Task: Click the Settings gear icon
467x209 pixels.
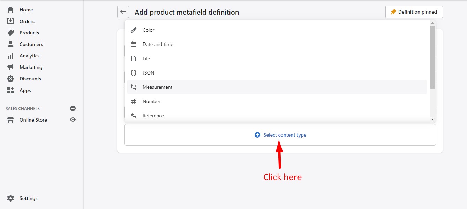Action: (10, 198)
